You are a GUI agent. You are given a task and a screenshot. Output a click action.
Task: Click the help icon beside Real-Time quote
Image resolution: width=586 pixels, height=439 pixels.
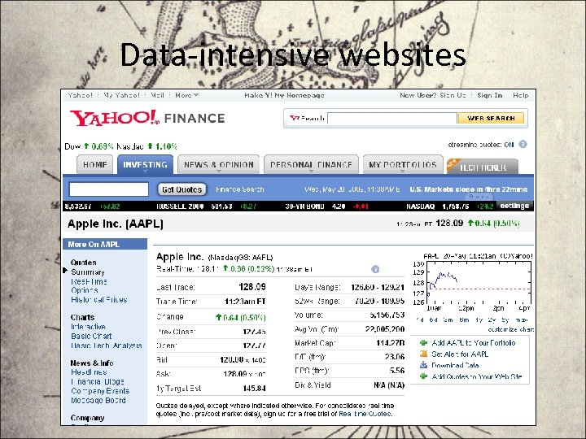375,269
